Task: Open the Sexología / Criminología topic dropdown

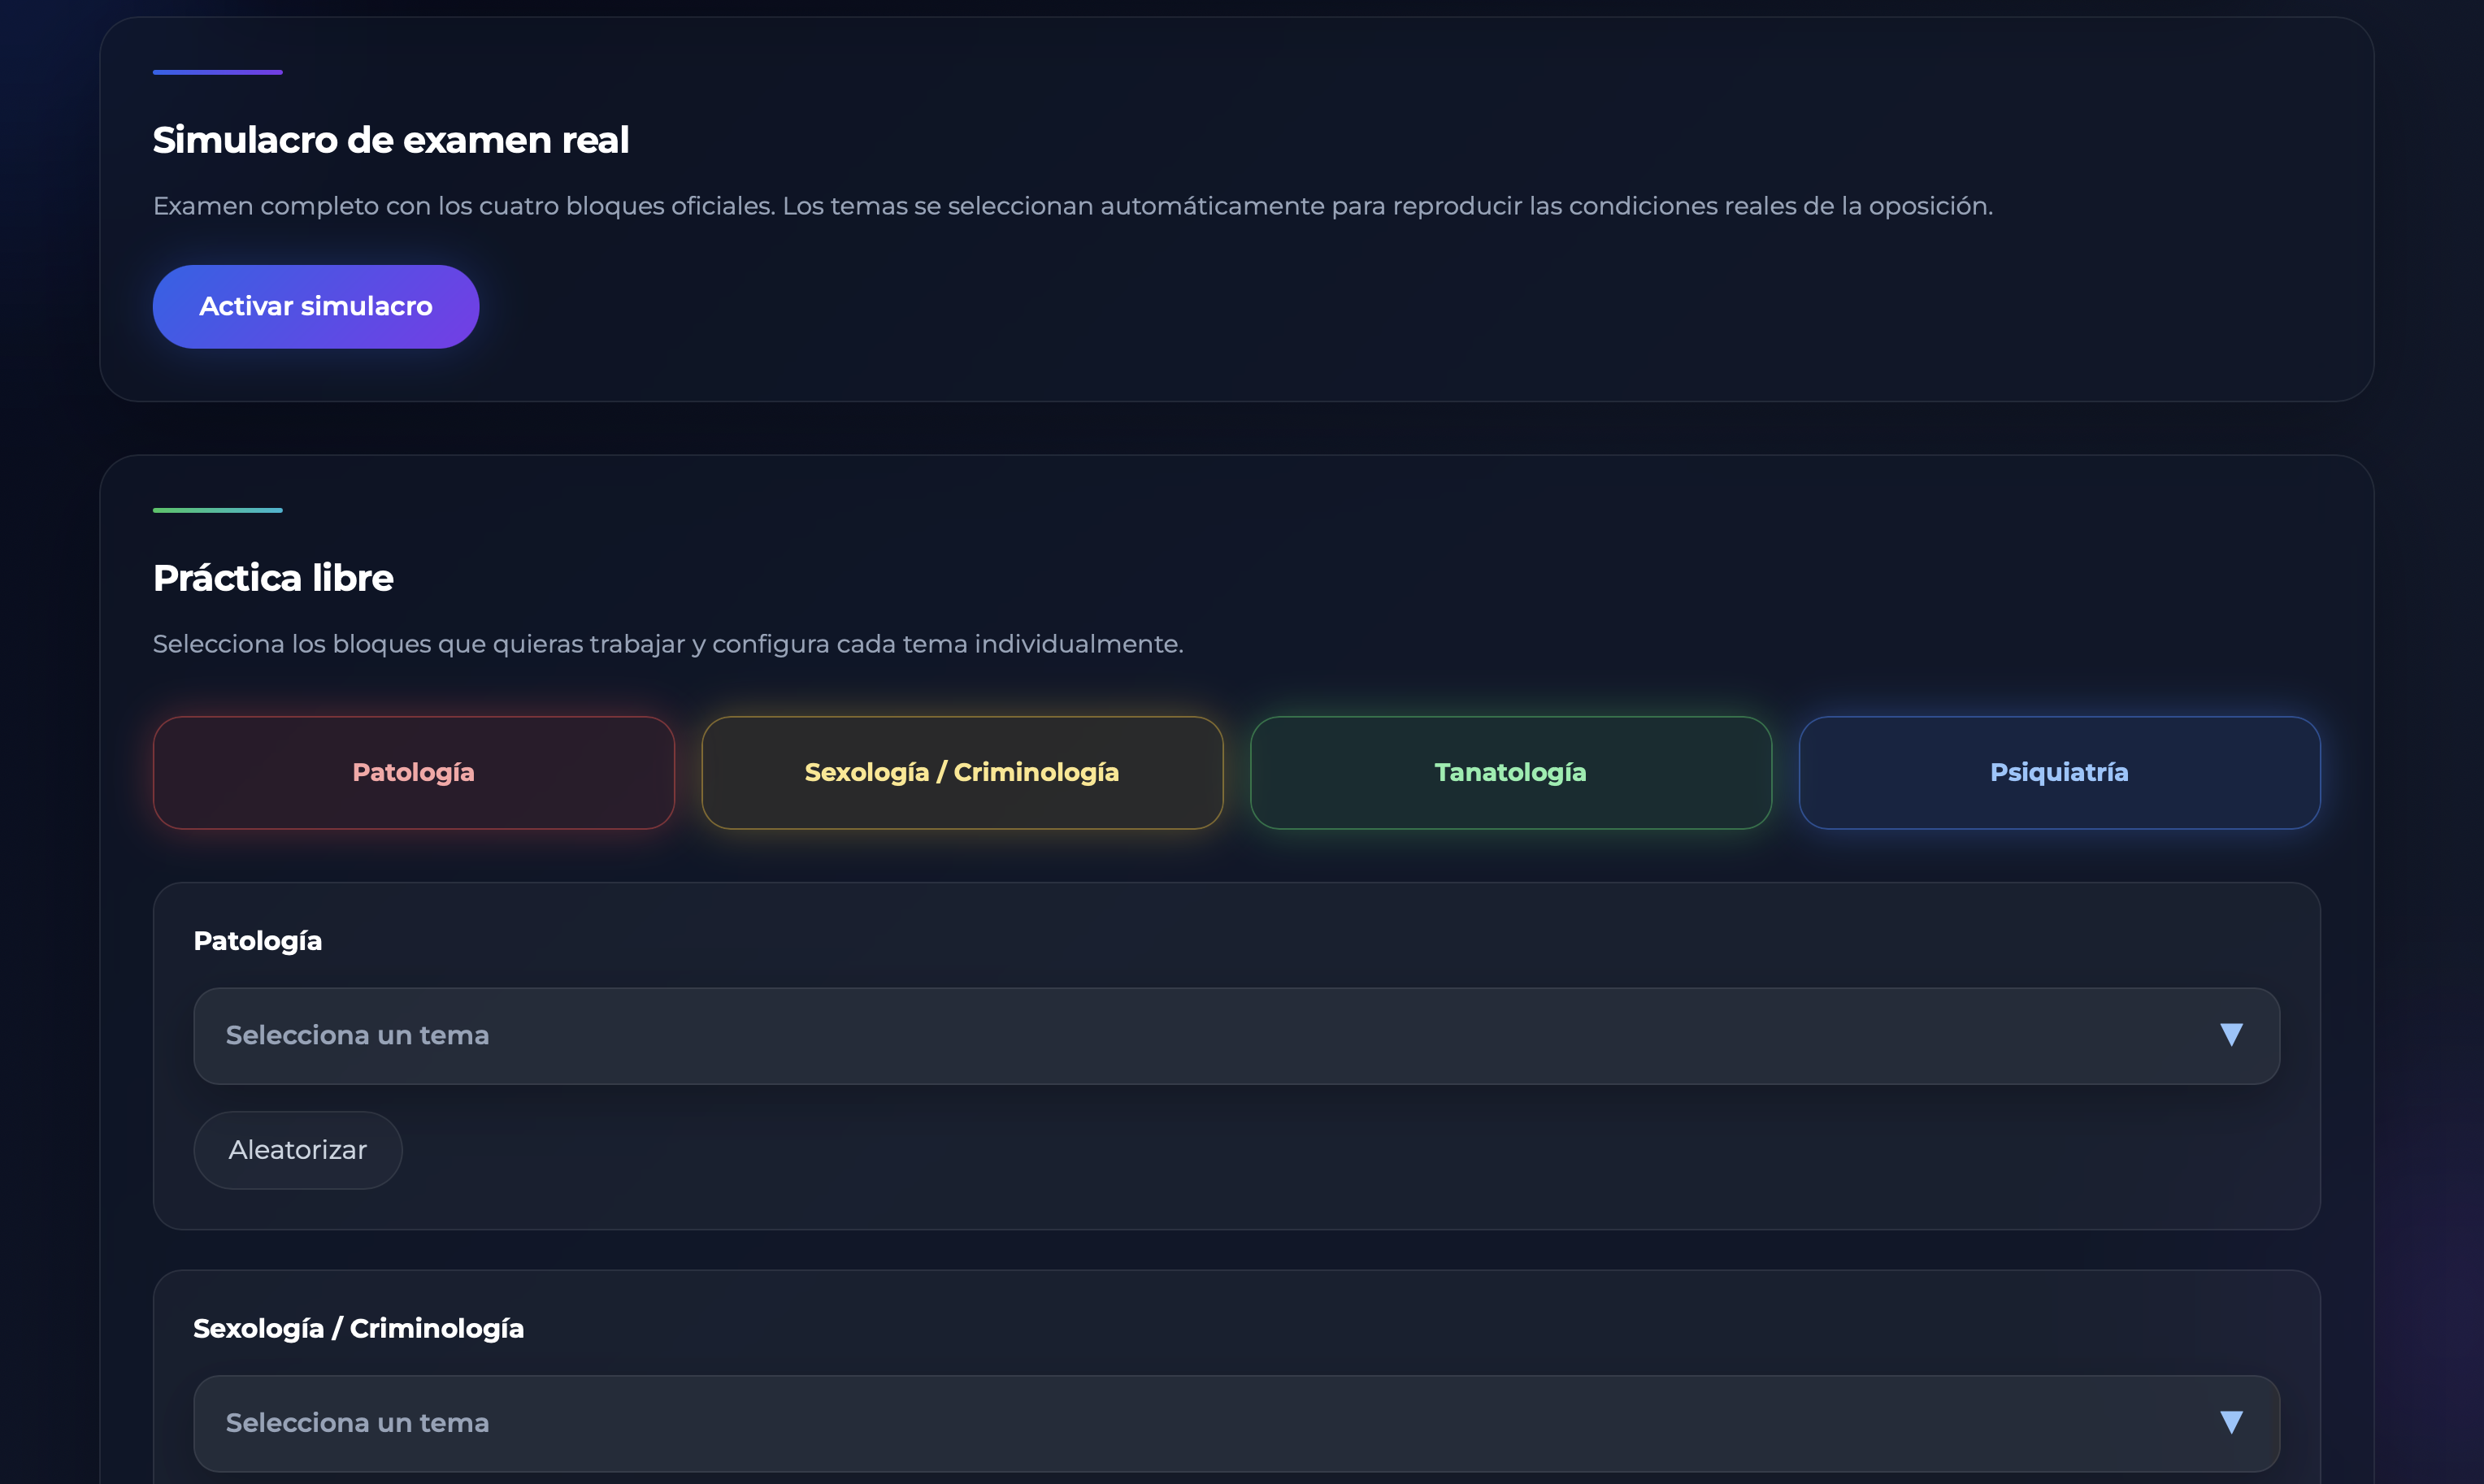Action: [x=1236, y=1423]
